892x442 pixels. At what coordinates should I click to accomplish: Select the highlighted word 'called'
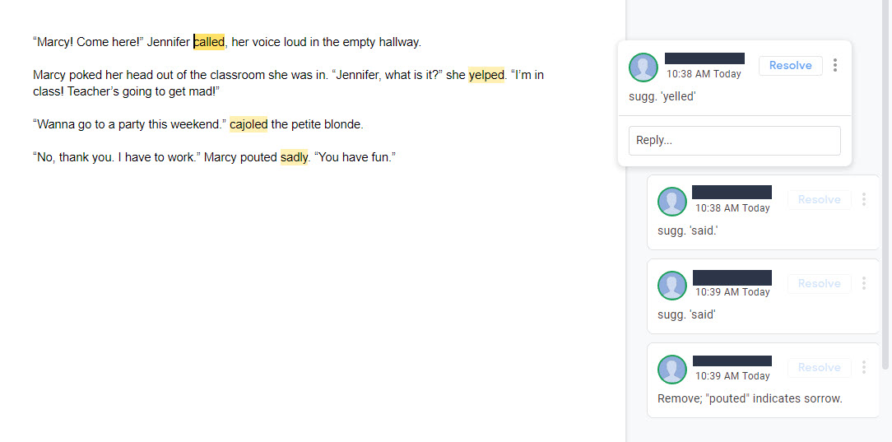(x=209, y=42)
